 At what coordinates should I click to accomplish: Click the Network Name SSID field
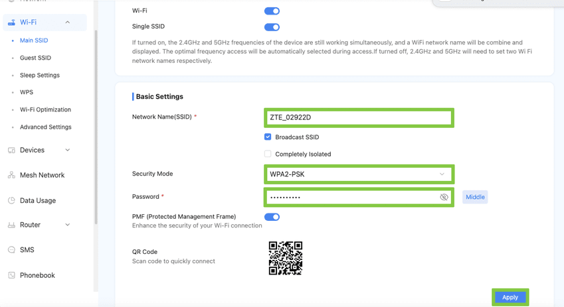[359, 117]
